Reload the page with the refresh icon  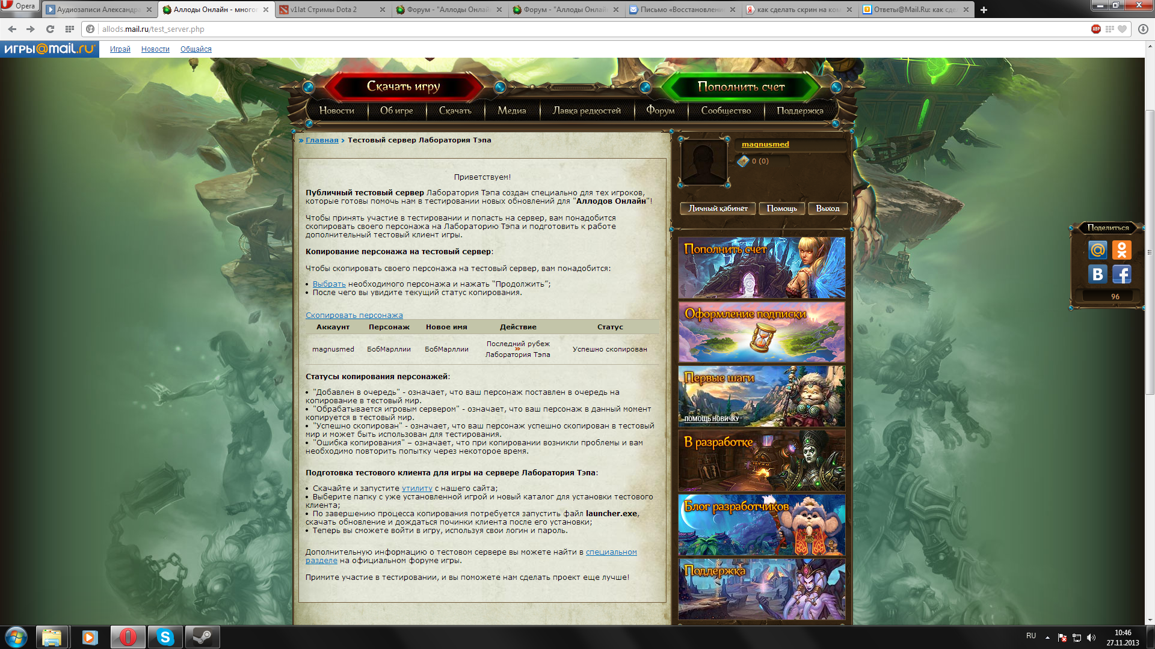[x=50, y=29]
